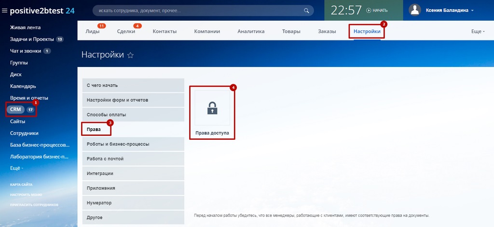Open Ксения Баландина user dropdown
Viewport: 494px width, 227px height.
(450, 11)
